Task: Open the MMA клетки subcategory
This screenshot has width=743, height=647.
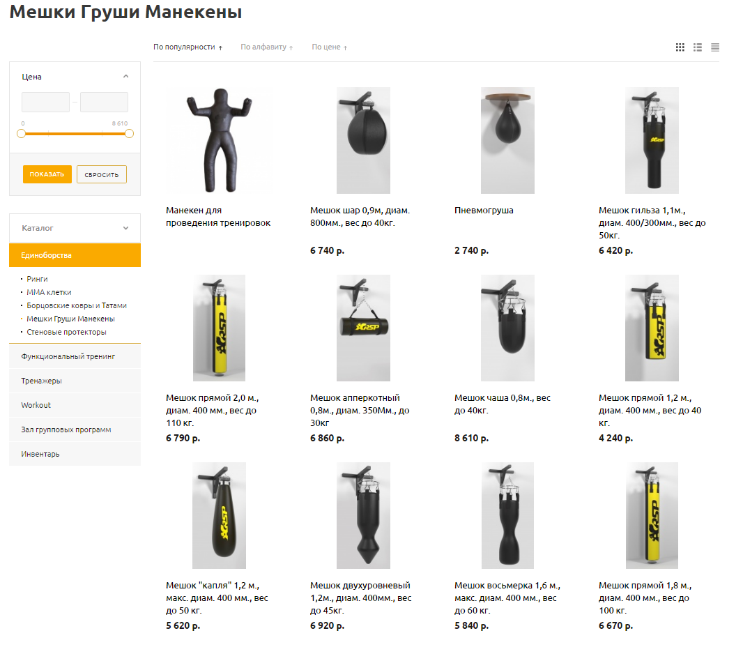Action: 49,292
